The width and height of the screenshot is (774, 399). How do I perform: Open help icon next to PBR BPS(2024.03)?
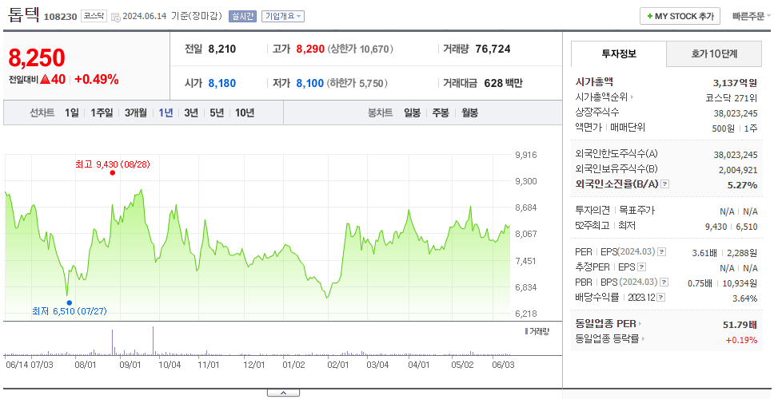[664, 282]
